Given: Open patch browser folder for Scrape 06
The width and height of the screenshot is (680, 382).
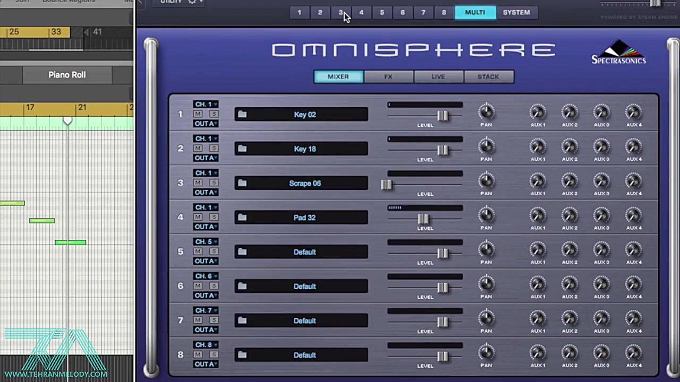Looking at the screenshot, I should tap(242, 183).
